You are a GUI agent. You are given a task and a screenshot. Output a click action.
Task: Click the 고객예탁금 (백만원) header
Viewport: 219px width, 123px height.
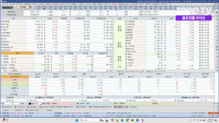click(44, 97)
